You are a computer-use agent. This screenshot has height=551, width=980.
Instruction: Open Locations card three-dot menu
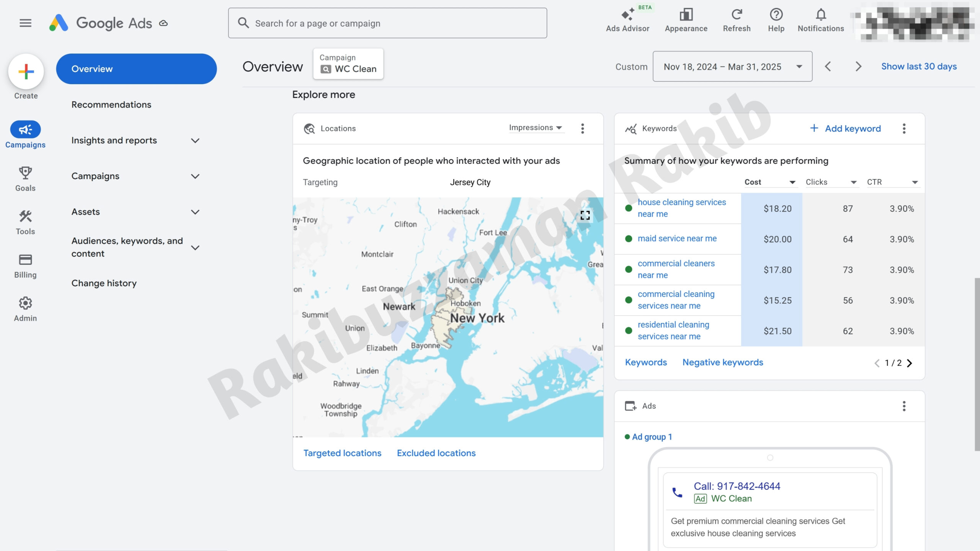[x=582, y=129]
